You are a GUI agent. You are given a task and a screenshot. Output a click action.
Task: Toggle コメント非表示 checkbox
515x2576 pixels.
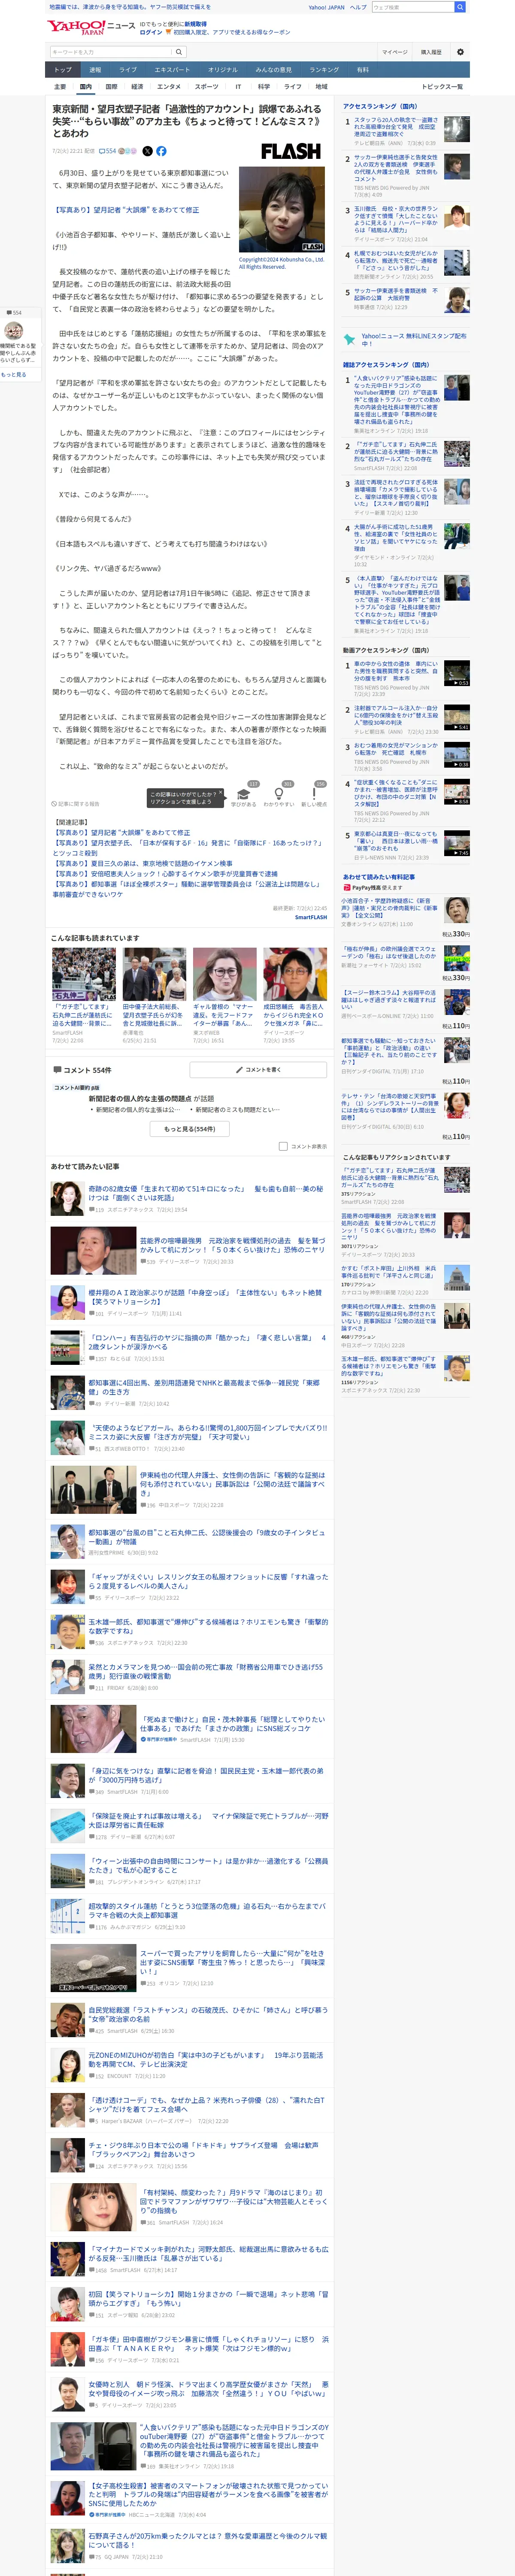[x=283, y=1146]
